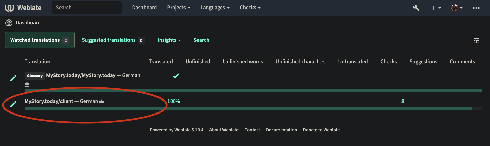Expand the plus add menu
Viewport: 490px width, 146px height.
pyautogui.click(x=436, y=8)
